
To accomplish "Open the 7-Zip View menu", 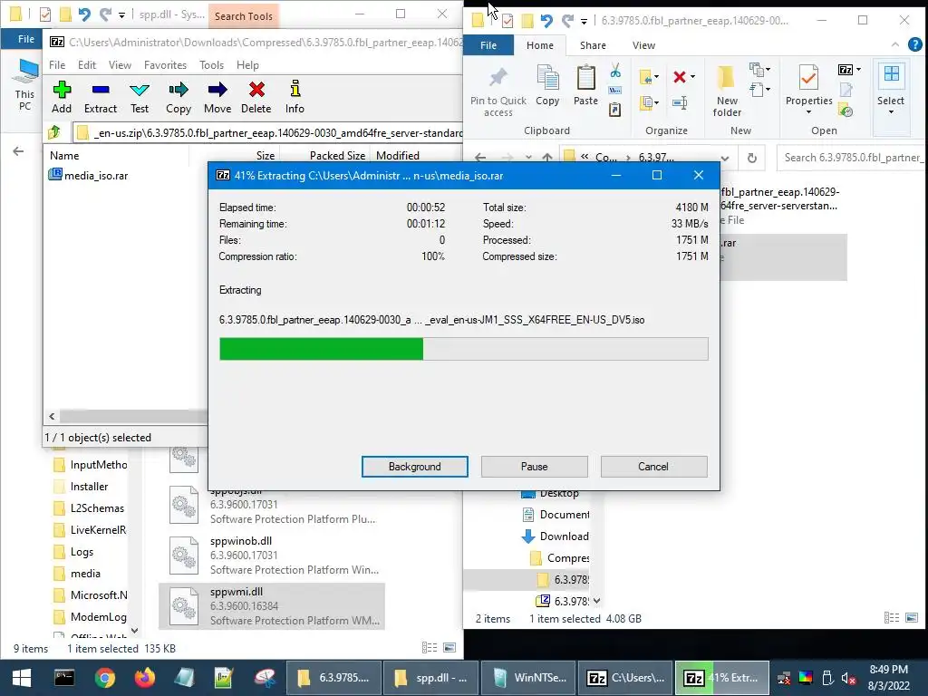I will point(120,65).
